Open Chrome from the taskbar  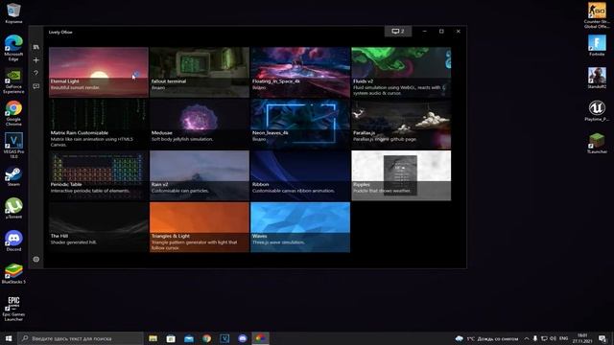(207, 338)
